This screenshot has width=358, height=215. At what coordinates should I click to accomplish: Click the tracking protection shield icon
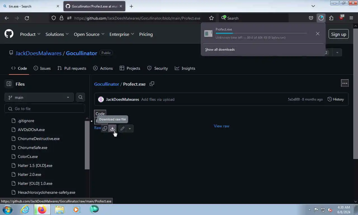54,18
